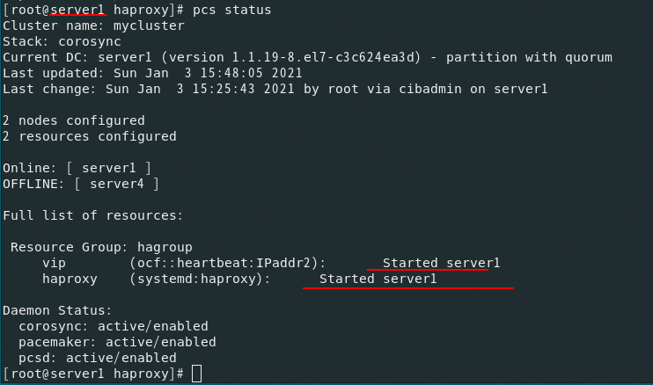The image size is (653, 385).
Task: Click '2 nodes configured' text
Action: (x=74, y=120)
